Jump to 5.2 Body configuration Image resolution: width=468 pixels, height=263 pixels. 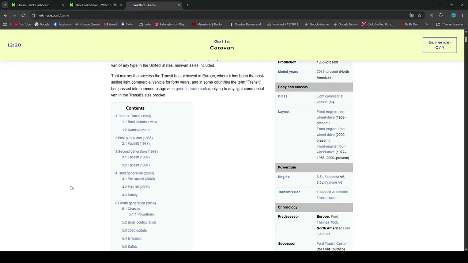(139, 222)
